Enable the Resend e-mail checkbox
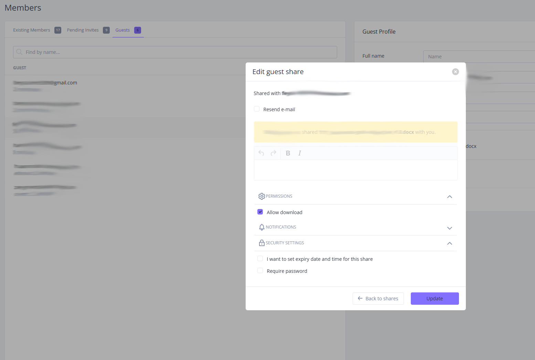This screenshot has width=535, height=360. click(257, 109)
